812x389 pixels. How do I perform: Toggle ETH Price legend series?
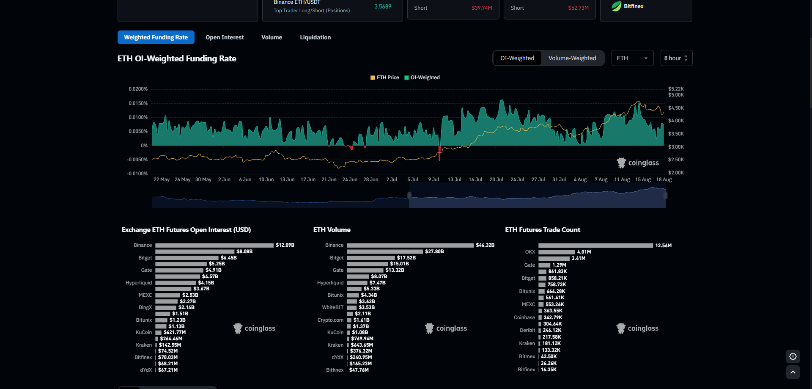384,77
